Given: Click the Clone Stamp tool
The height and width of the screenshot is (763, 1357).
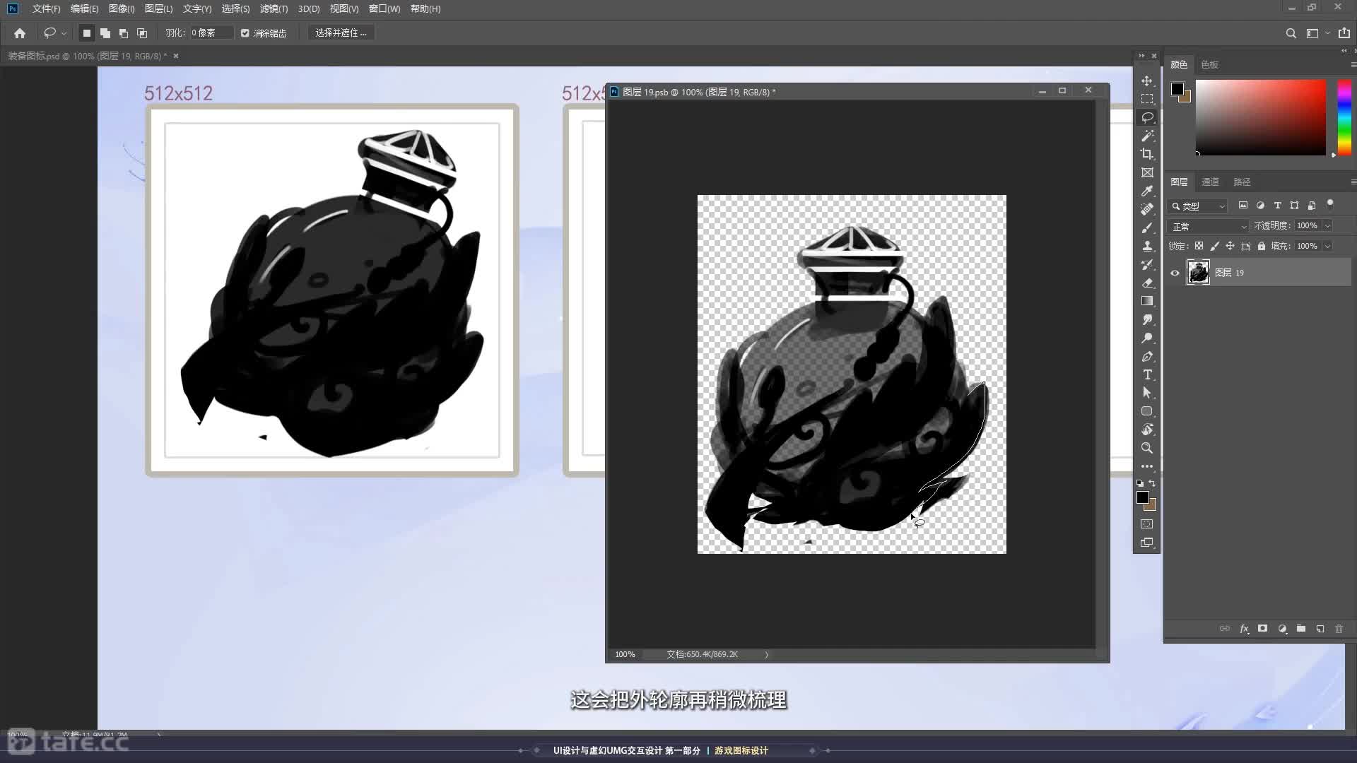Looking at the screenshot, I should pyautogui.click(x=1146, y=246).
